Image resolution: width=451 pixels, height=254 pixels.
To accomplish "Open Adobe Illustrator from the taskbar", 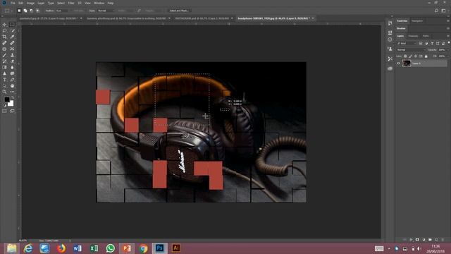I will (x=176, y=248).
